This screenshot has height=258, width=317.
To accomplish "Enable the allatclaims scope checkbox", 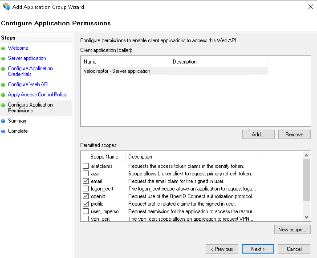I will pos(86,166).
